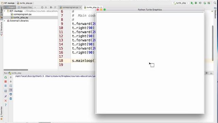Screen dimensions: 218x123
Task: Click the Profile run icon in top toolbar
Action: point(205,3)
